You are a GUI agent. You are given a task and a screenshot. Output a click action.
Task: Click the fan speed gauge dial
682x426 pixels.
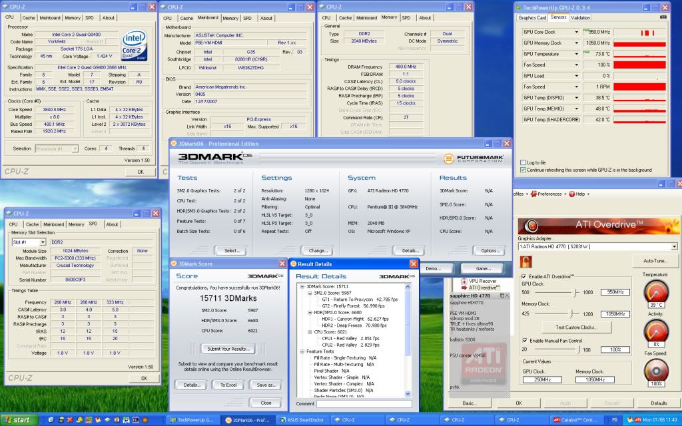(x=657, y=371)
